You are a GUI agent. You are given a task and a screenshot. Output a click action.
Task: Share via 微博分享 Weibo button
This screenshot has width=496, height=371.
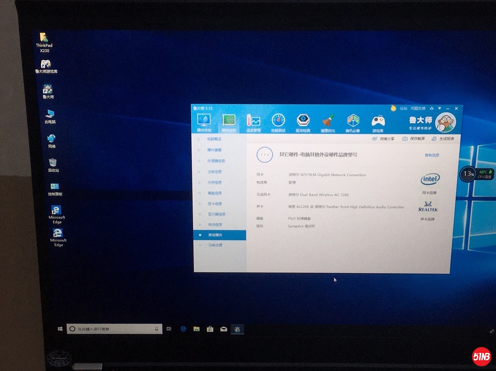click(383, 139)
